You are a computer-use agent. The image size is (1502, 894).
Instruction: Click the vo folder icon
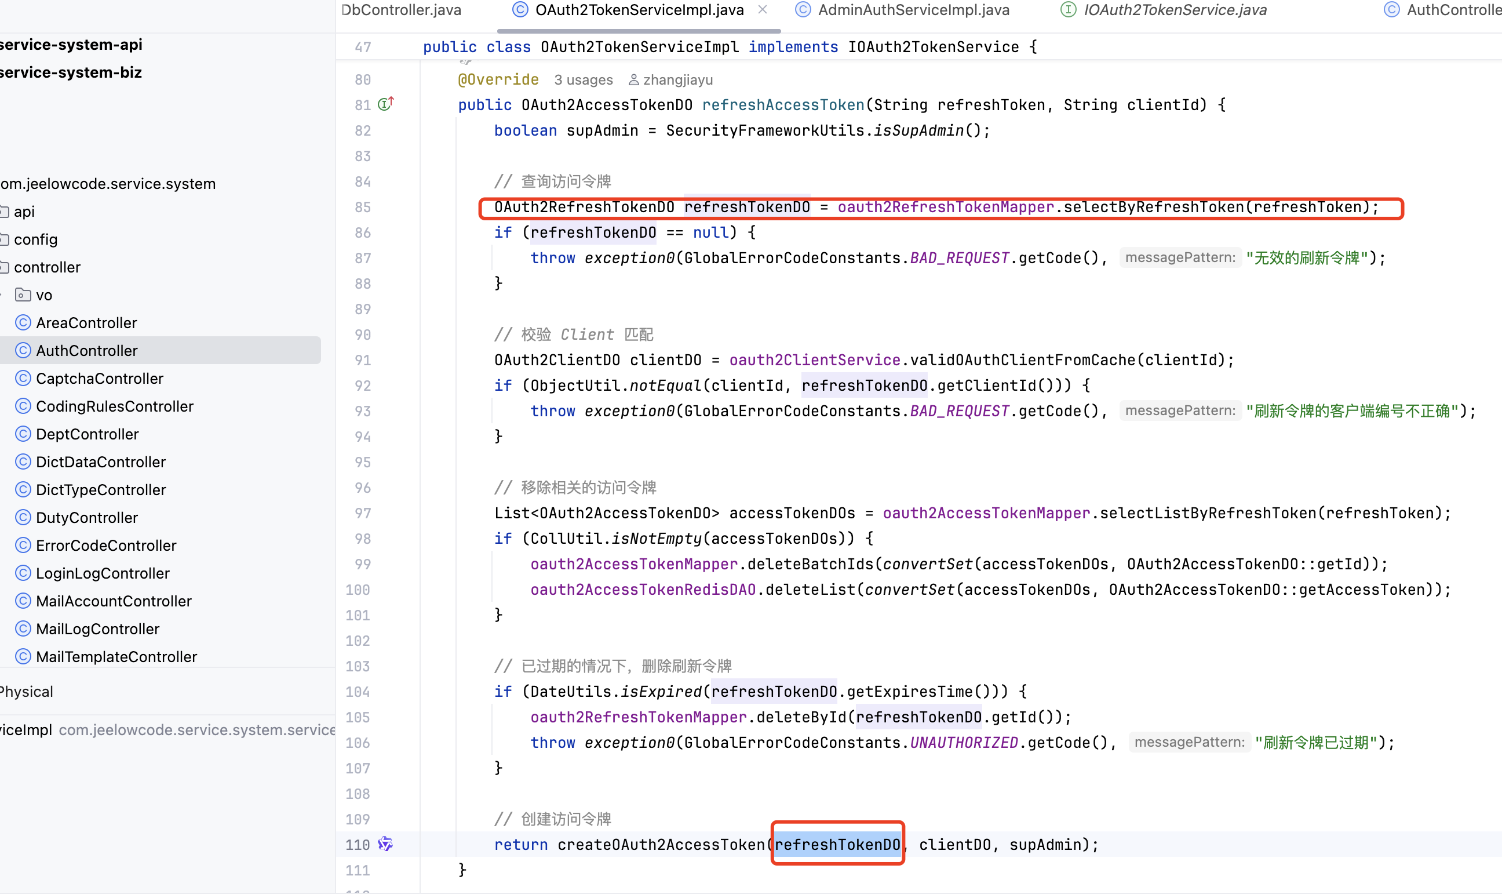coord(23,295)
